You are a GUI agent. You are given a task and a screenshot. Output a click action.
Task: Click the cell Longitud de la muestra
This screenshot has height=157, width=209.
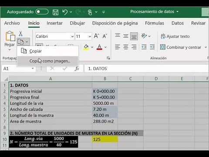(x=51, y=115)
